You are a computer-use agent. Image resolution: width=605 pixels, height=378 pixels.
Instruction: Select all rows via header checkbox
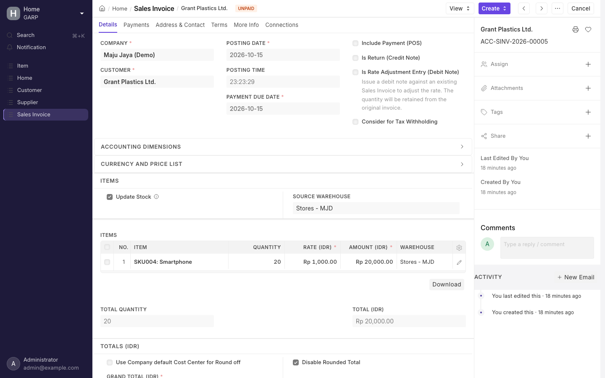tap(107, 247)
